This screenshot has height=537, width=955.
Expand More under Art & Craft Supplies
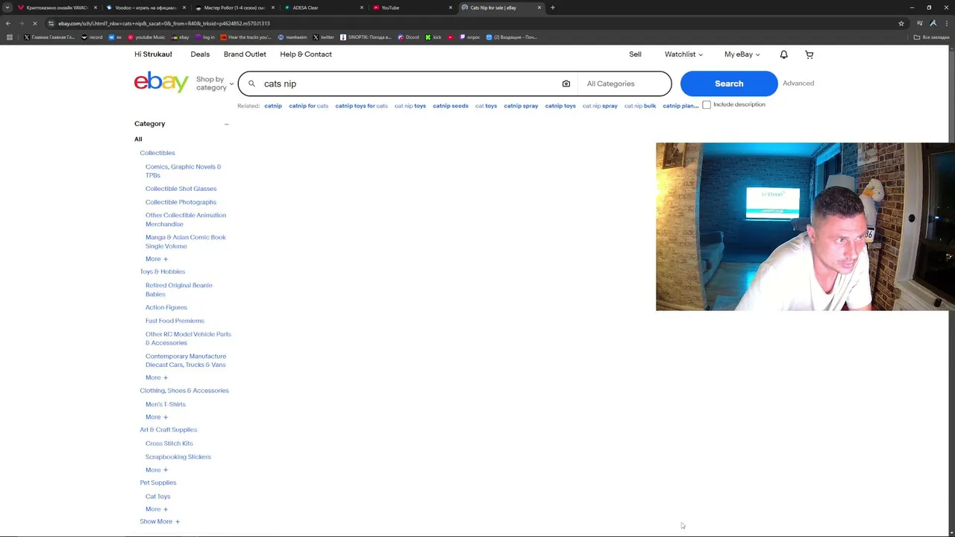tap(157, 470)
